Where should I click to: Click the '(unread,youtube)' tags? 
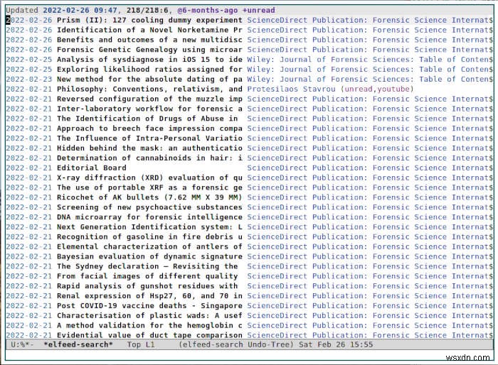tap(377, 89)
